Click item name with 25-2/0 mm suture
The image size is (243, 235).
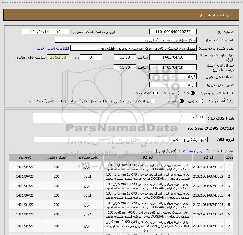(148, 205)
